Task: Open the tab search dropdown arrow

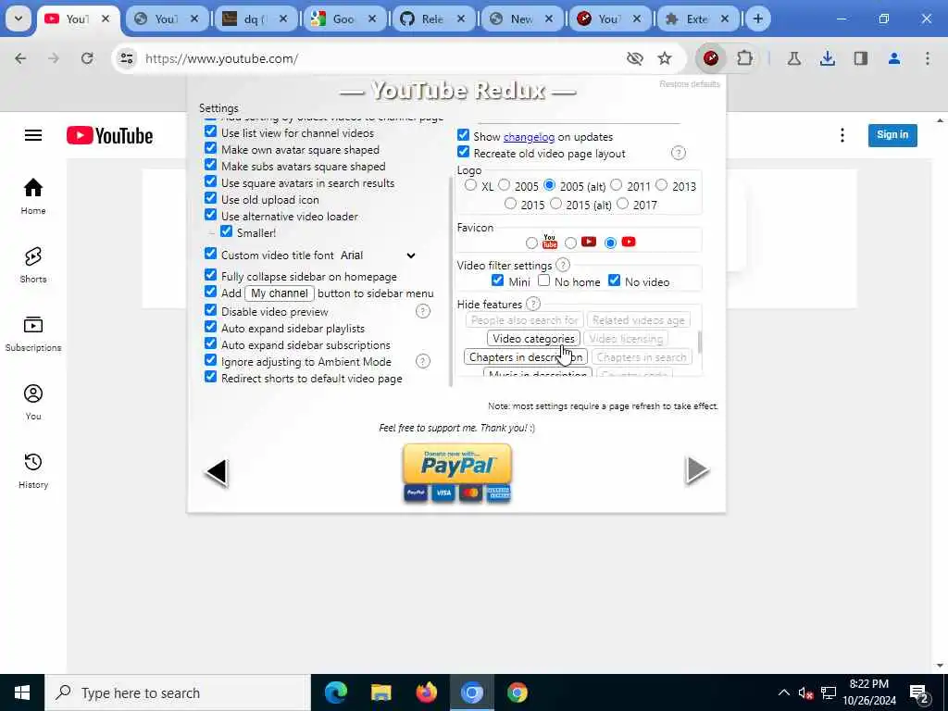Action: 19,19
